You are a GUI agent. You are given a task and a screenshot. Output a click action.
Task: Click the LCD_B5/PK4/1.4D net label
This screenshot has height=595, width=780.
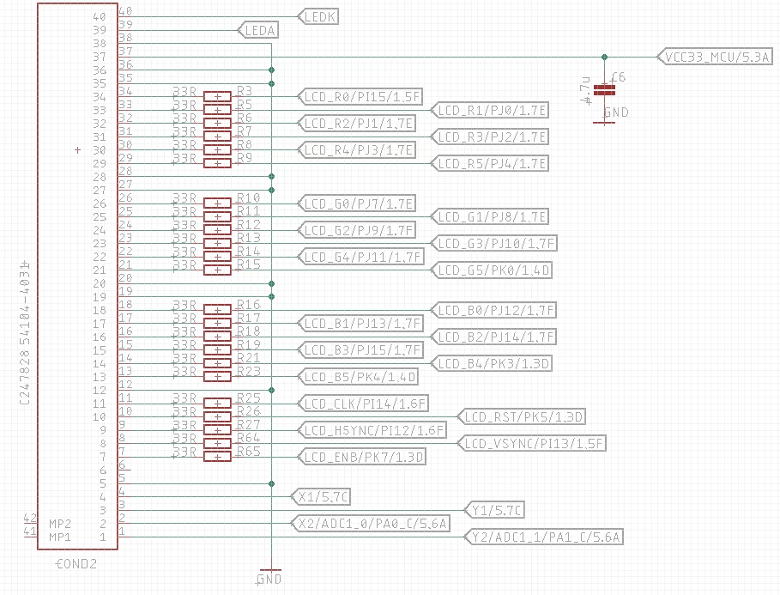click(358, 377)
